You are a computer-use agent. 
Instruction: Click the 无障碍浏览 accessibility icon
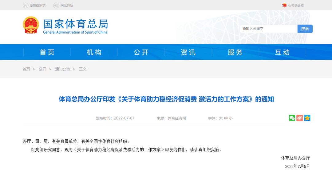pyautogui.click(x=26, y=6)
